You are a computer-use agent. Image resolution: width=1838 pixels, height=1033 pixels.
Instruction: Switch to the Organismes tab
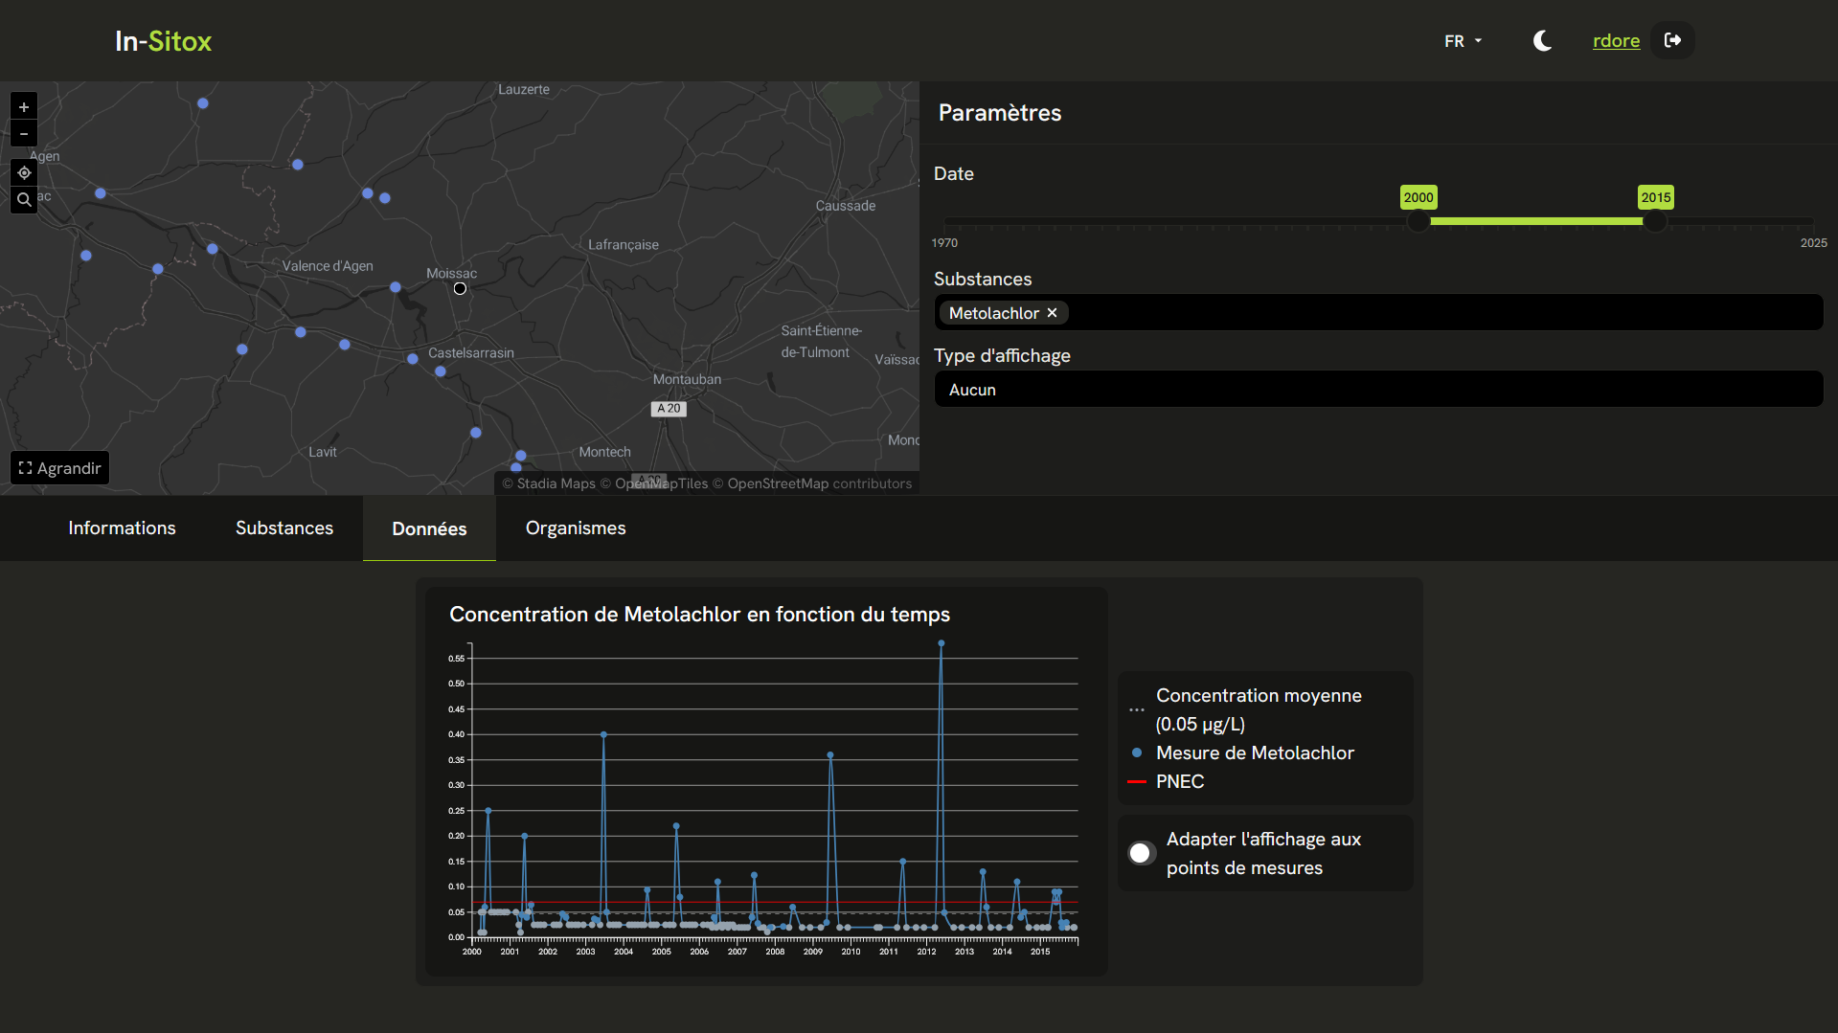click(575, 528)
